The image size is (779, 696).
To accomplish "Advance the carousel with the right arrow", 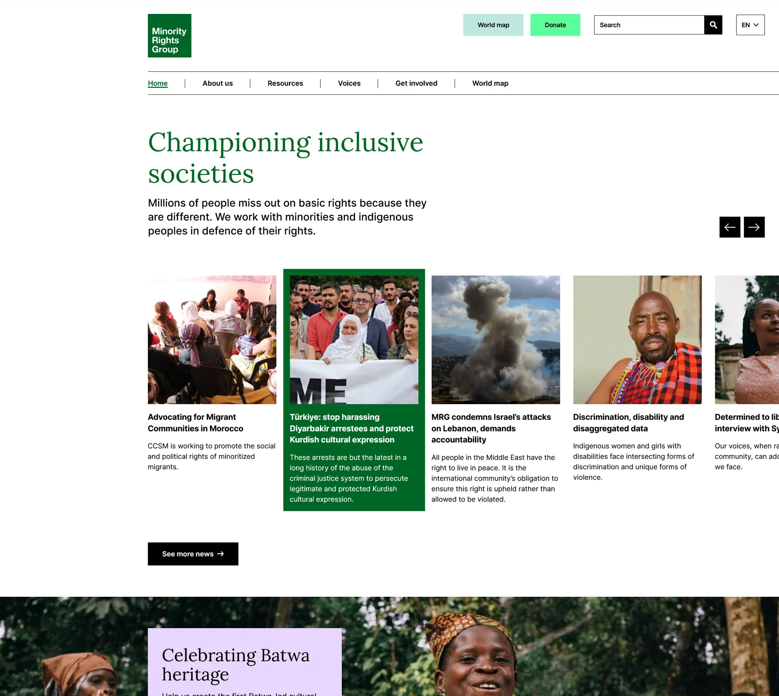I will [754, 227].
